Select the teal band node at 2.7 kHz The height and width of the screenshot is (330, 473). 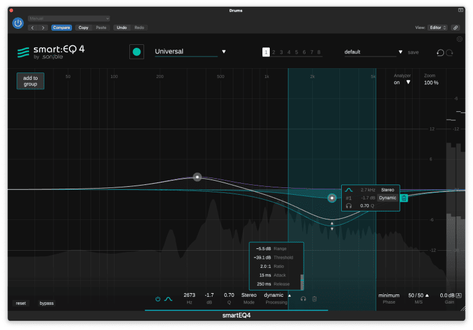(x=332, y=198)
